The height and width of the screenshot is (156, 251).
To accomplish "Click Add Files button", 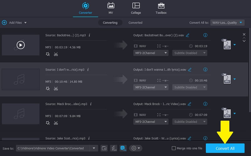I will coord(14,23).
